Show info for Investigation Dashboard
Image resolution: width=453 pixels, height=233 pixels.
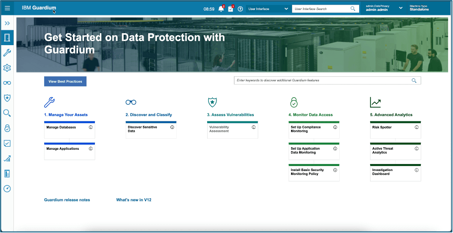[417, 170]
